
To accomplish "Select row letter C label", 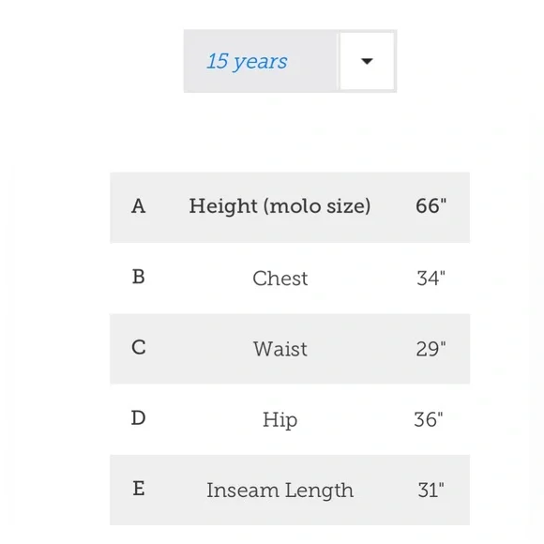I will [139, 348].
